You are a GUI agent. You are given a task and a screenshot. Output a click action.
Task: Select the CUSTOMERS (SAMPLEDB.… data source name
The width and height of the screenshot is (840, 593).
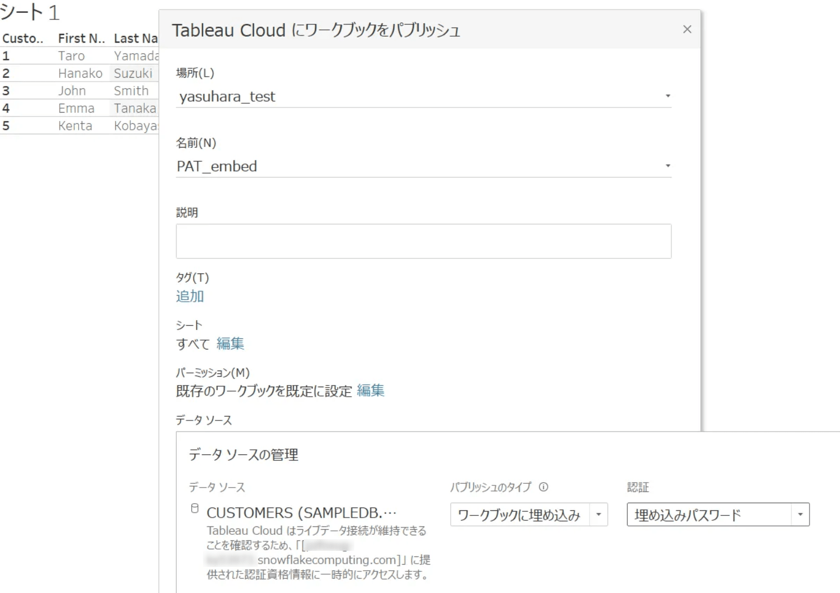point(302,513)
